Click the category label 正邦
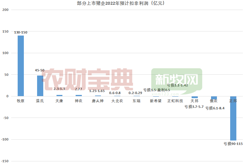The height and width of the screenshot is (164, 244). 233,101
